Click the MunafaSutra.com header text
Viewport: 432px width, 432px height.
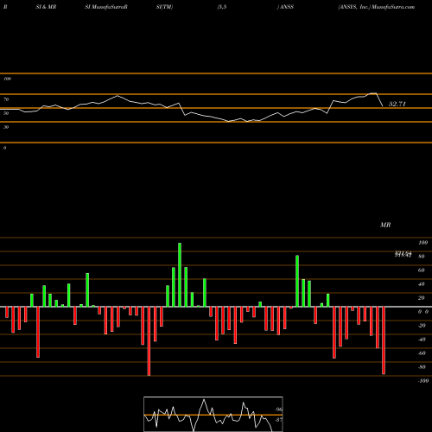[x=393, y=7]
